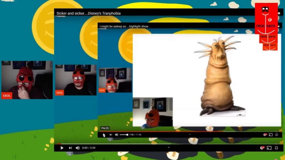Viewport: 285px width, 160px height.
Task: Exit full screen on inner player
Action: click(276, 134)
